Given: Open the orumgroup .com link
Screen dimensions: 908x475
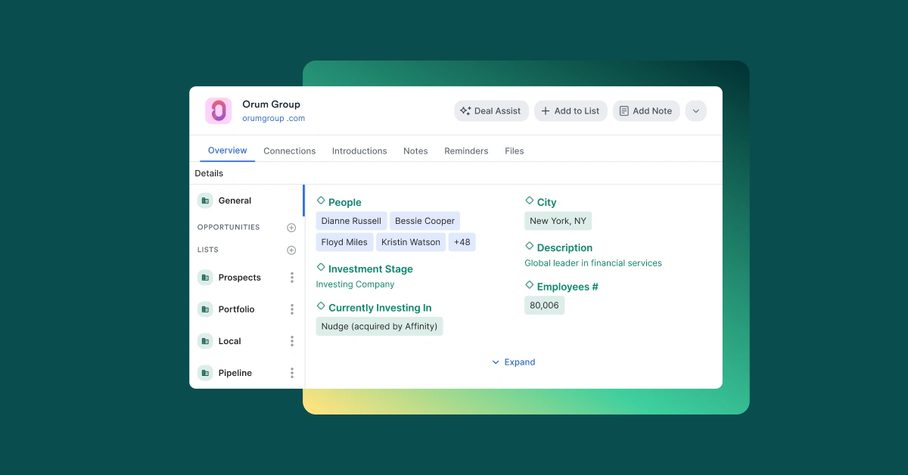Looking at the screenshot, I should 273,119.
